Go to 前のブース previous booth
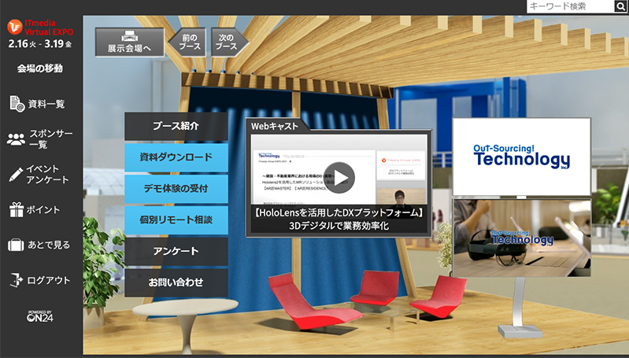The image size is (629, 358). 189,42
